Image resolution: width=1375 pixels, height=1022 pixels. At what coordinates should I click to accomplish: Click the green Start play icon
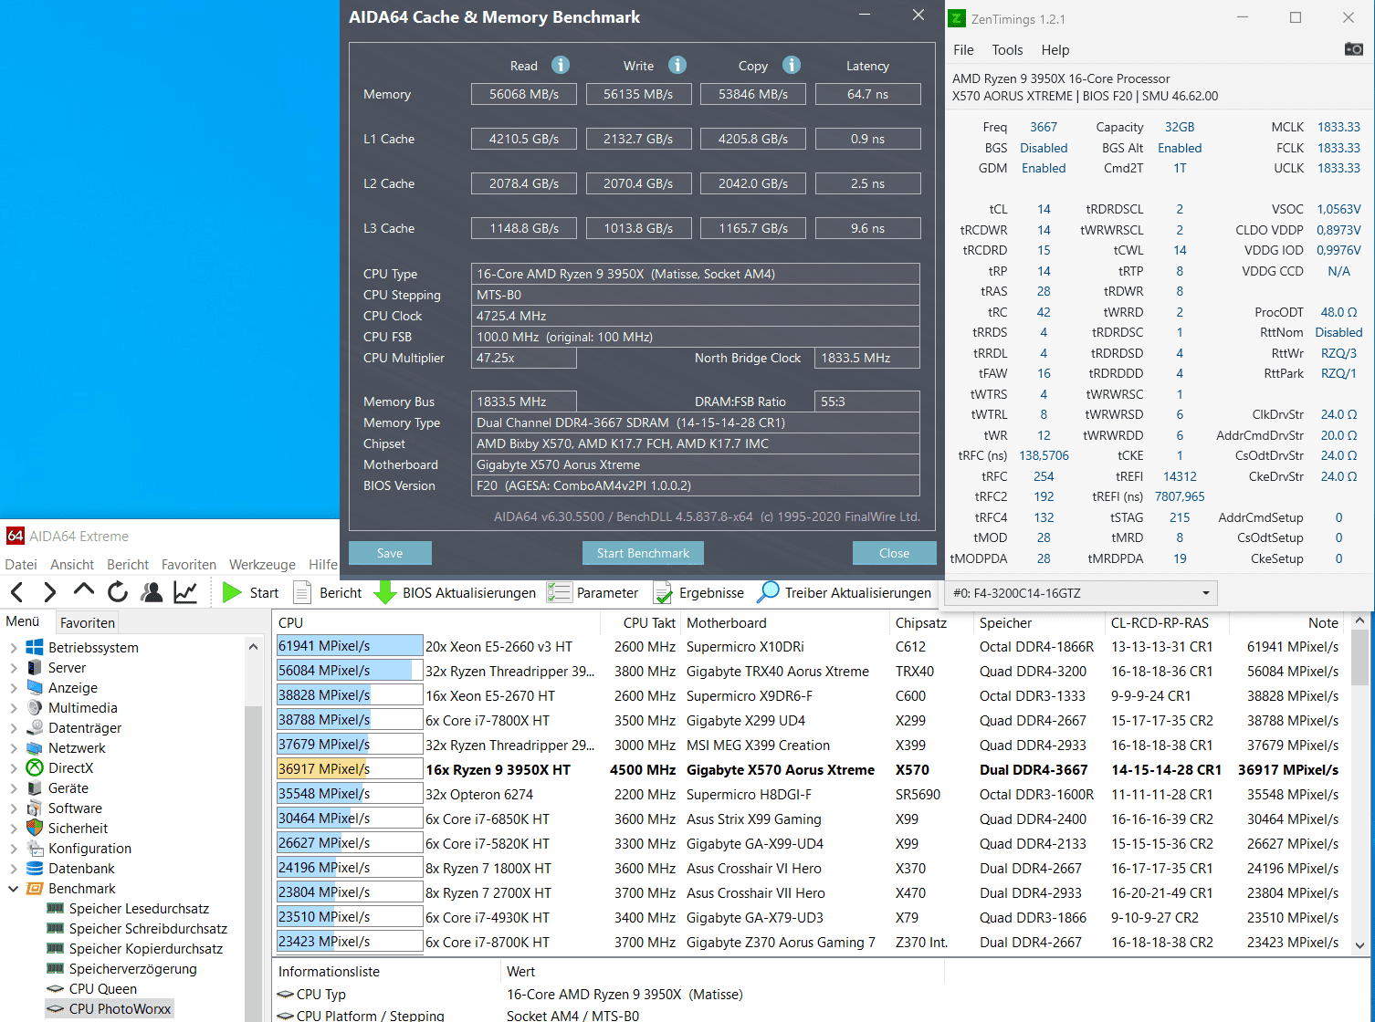coord(232,592)
